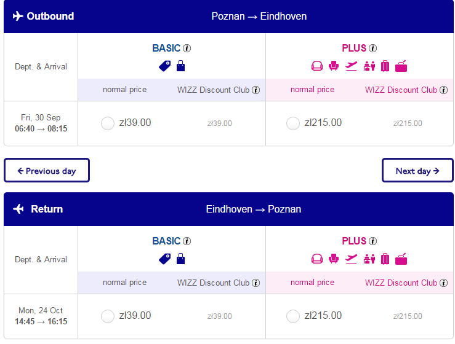This screenshot has width=455, height=344.
Task: Select return BASIC zł39.00 fare radio button
Action: (108, 316)
